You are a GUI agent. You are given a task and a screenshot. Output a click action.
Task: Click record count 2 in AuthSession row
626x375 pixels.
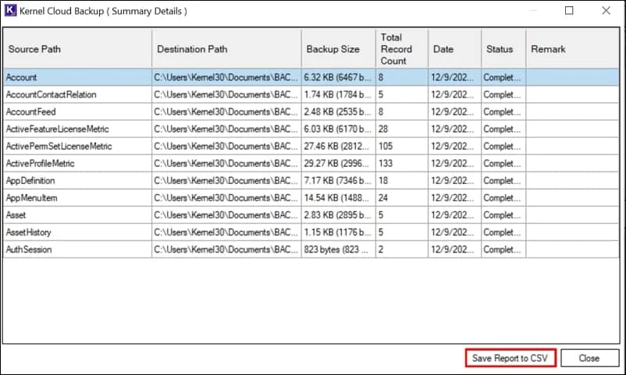(x=402, y=249)
